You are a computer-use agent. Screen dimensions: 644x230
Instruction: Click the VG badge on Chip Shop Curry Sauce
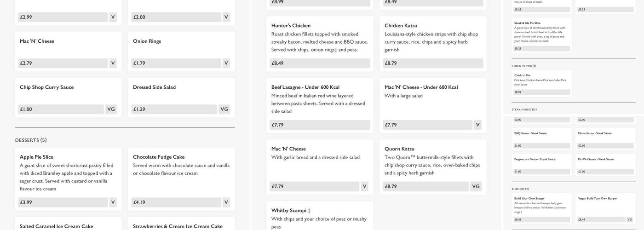(111, 109)
